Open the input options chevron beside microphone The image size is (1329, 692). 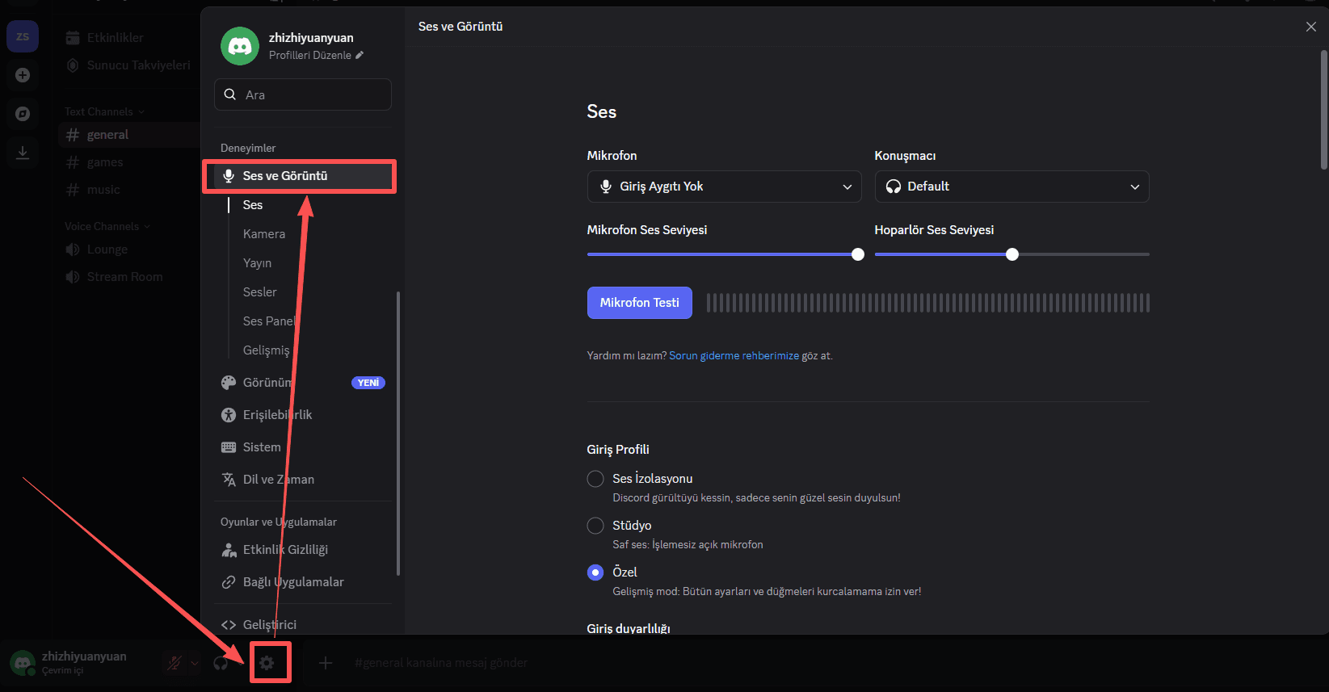pyautogui.click(x=194, y=663)
